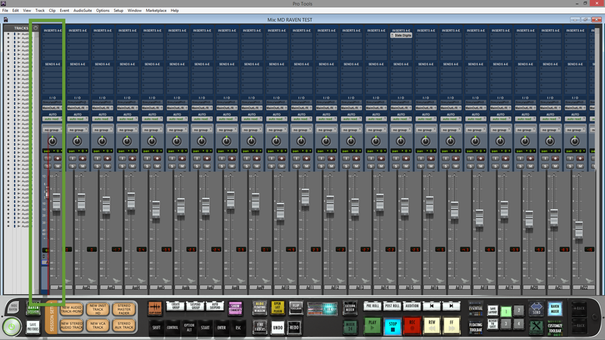Open the AudioSuite menu
This screenshot has height=340, width=605.
point(83,11)
